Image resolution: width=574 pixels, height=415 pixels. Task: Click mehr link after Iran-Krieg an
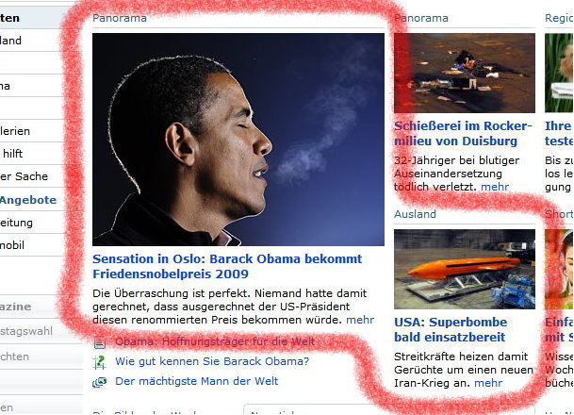[488, 383]
